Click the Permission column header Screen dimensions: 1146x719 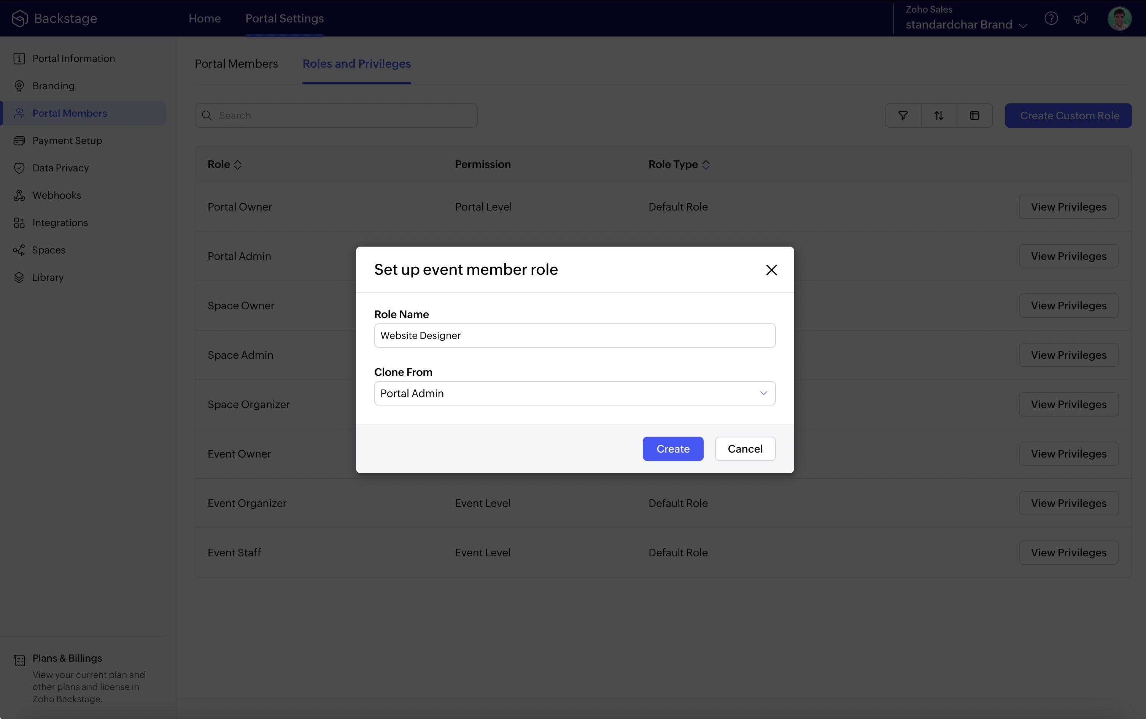(483, 165)
